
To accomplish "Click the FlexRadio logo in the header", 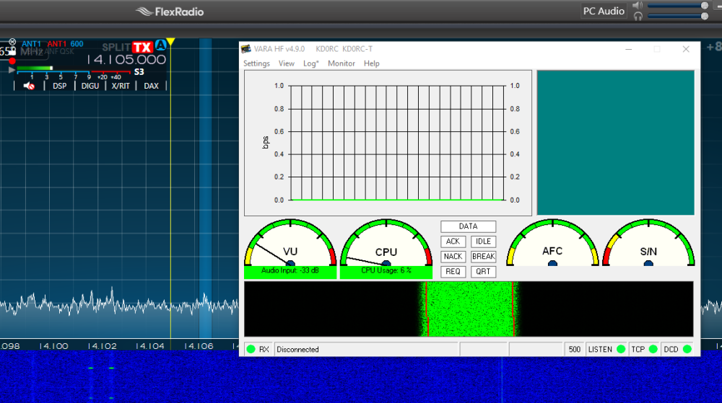I will tap(170, 12).
